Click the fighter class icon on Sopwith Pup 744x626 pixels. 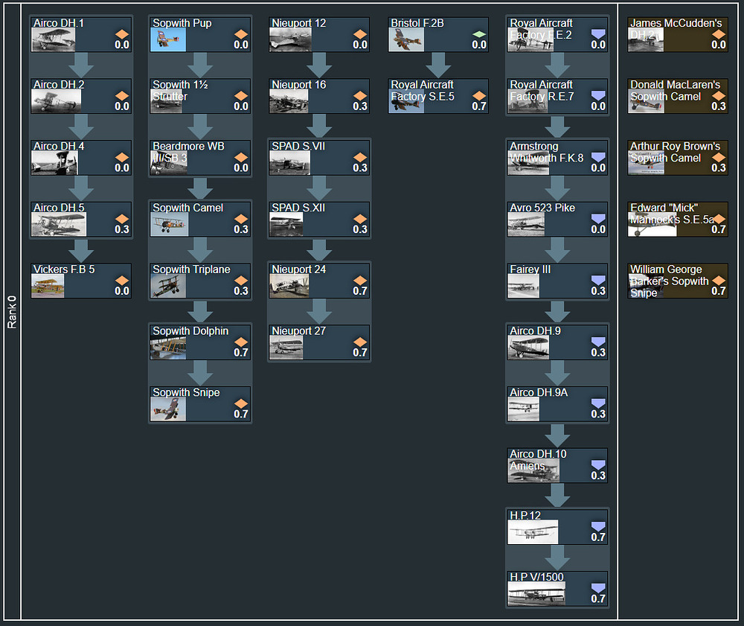(241, 34)
